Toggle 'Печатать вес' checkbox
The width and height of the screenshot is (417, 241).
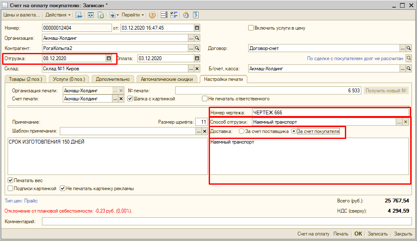[x=10, y=180]
